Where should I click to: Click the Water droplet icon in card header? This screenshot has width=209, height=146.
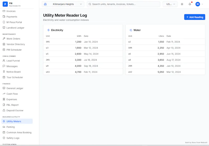pos(131,30)
